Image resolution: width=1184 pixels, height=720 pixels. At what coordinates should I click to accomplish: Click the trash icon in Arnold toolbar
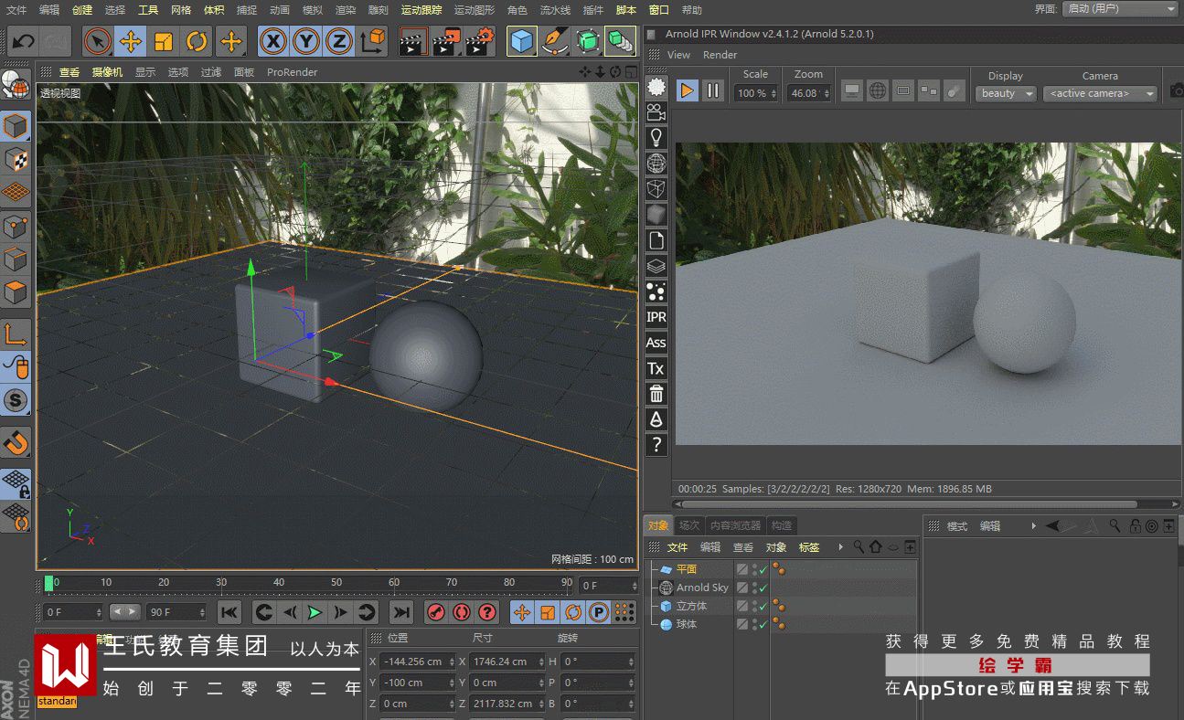(x=656, y=394)
